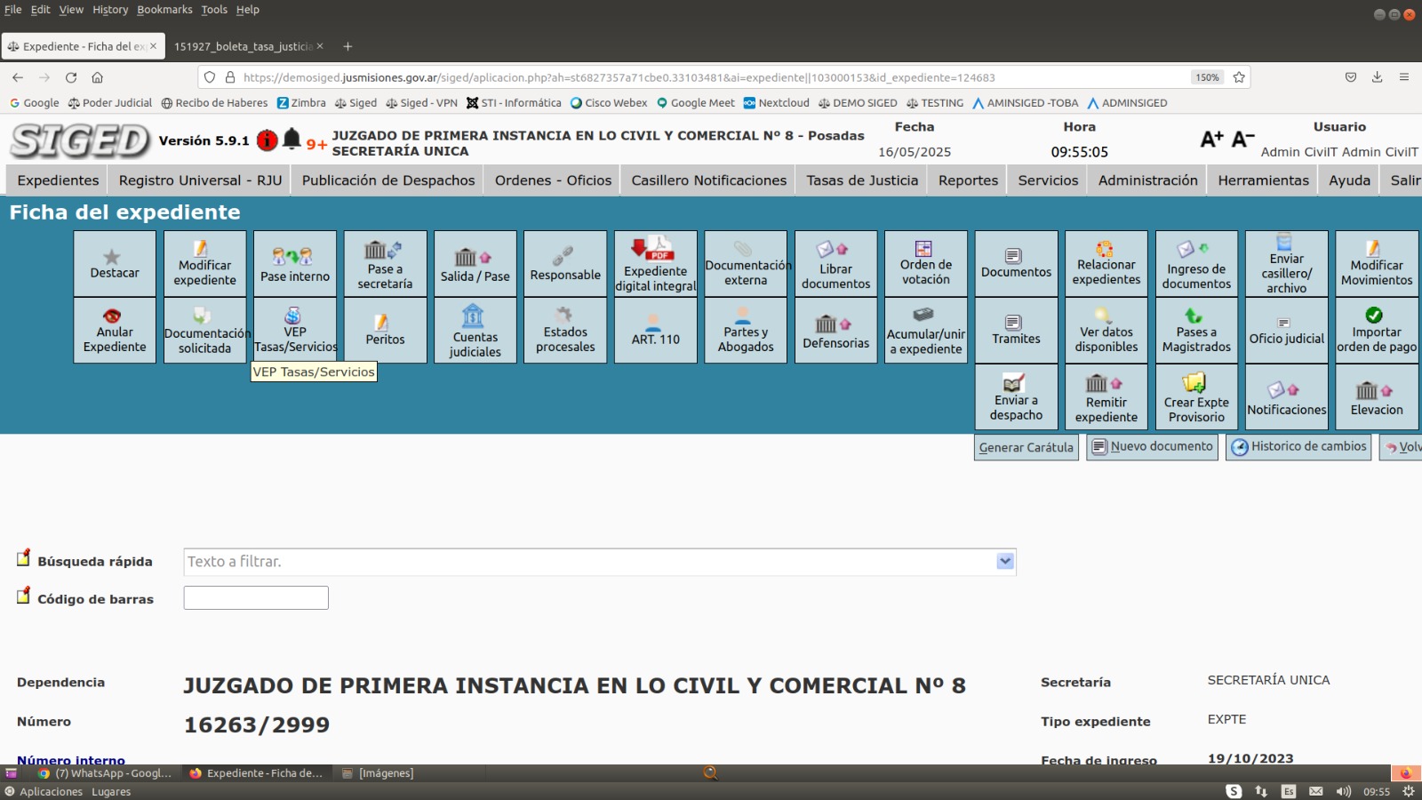This screenshot has width=1422, height=800.
Task: Open the Tramites tile
Action: [1016, 331]
